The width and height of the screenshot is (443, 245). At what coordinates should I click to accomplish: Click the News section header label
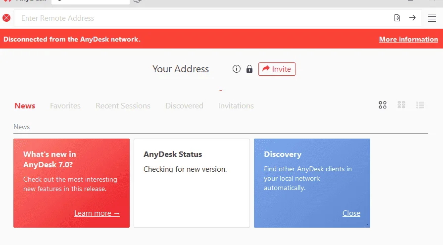[21, 127]
